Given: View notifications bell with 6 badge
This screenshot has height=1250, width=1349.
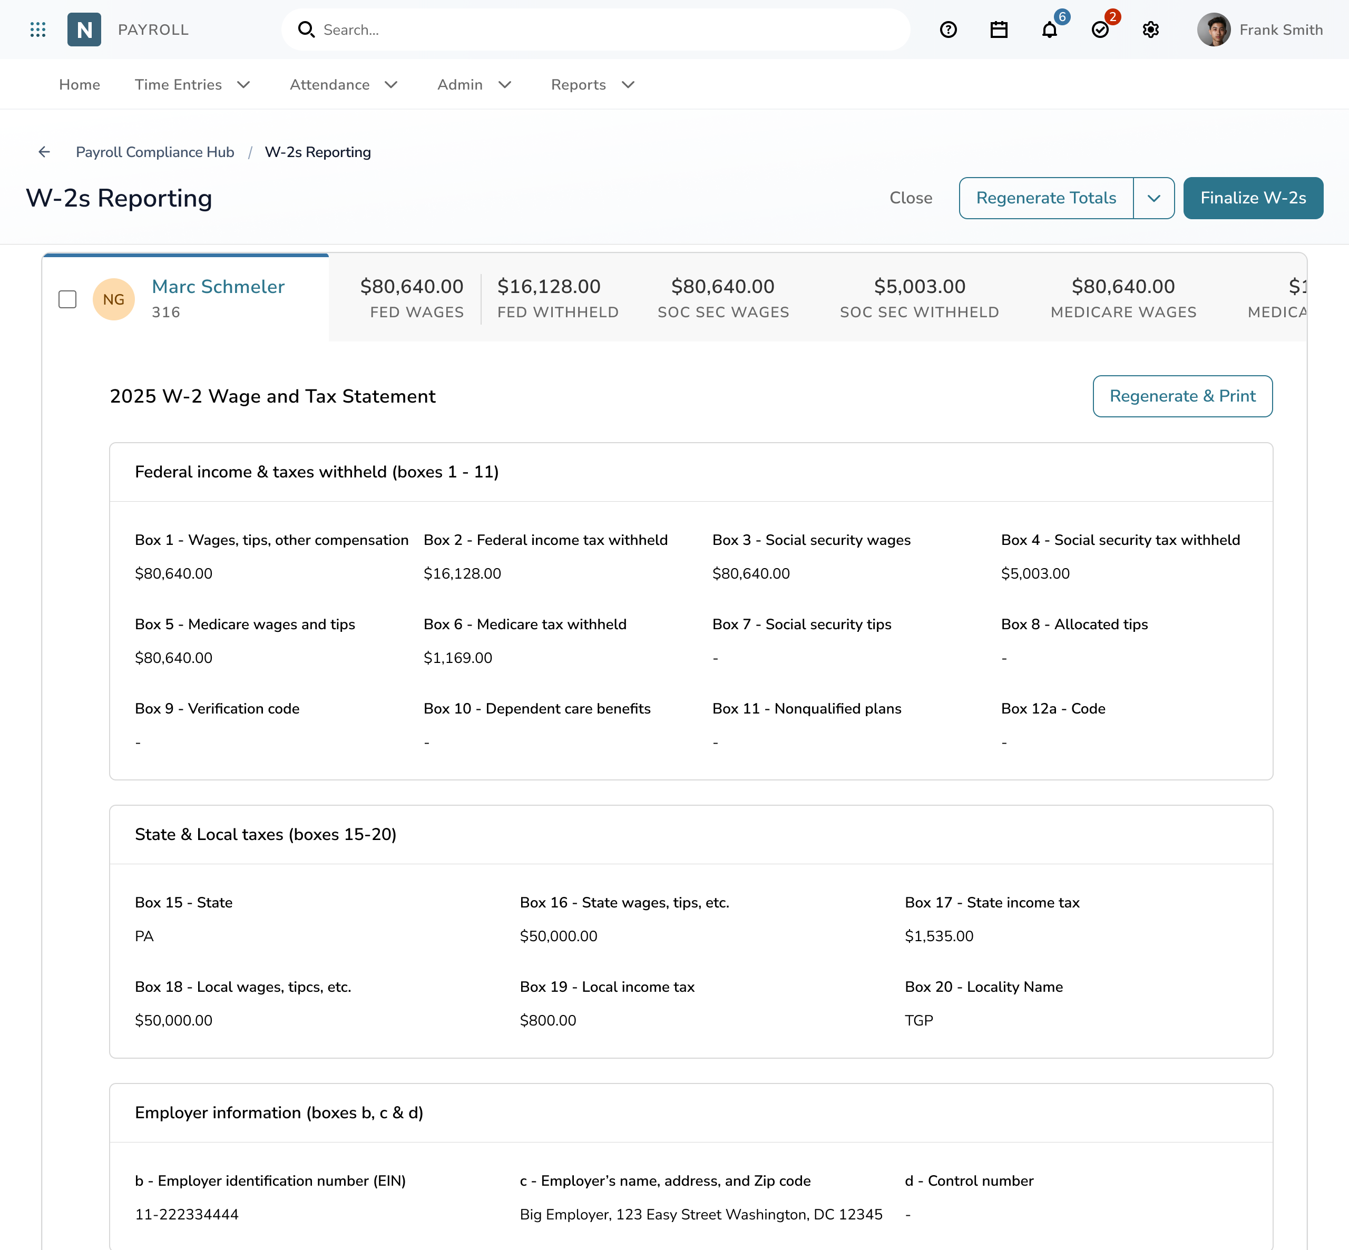Looking at the screenshot, I should tap(1050, 30).
